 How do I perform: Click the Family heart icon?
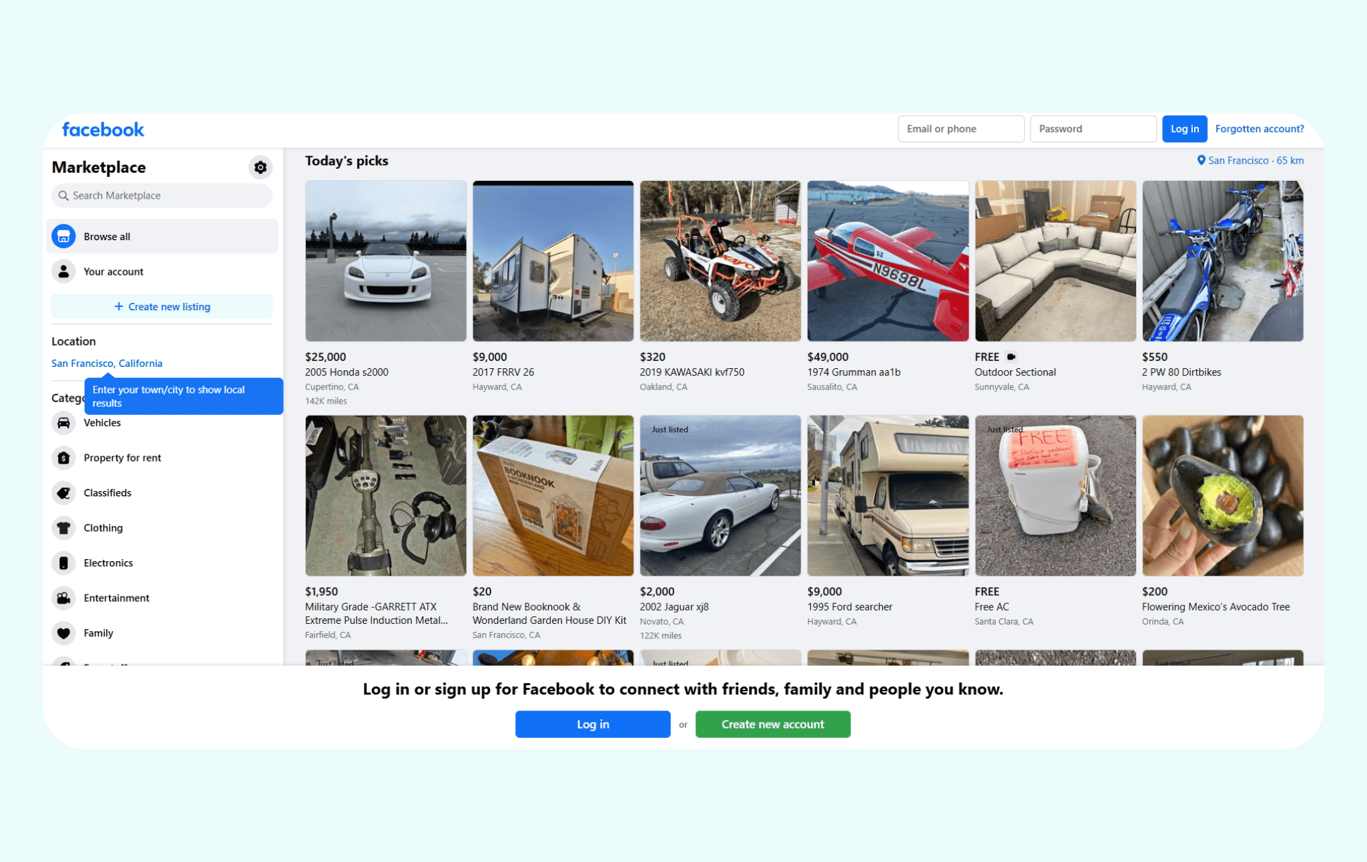[x=63, y=633]
